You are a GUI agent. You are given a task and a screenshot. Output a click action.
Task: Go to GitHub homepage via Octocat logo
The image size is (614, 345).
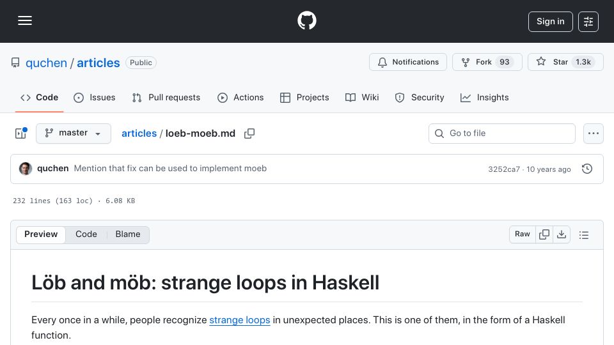pos(306,20)
